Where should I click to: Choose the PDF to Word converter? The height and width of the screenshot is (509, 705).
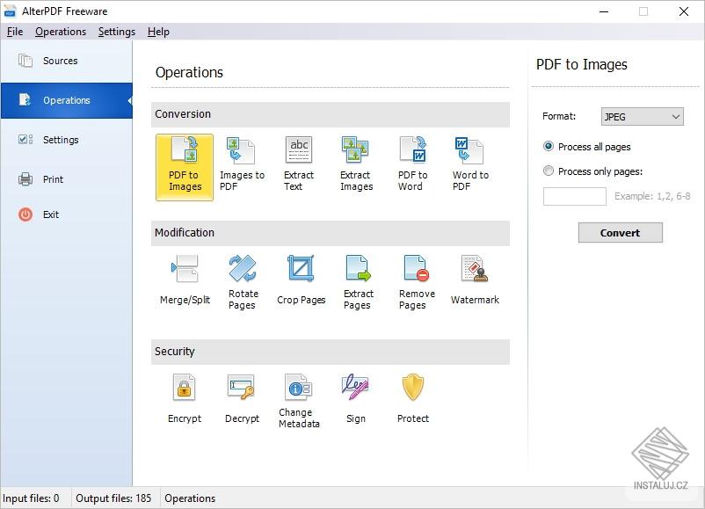[412, 163]
